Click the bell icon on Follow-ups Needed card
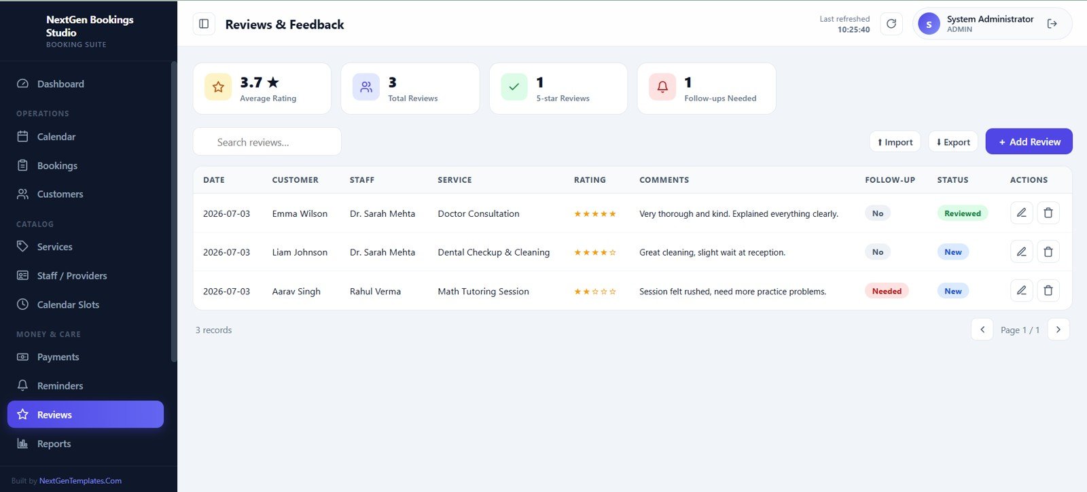The height and width of the screenshot is (492, 1087). [662, 87]
